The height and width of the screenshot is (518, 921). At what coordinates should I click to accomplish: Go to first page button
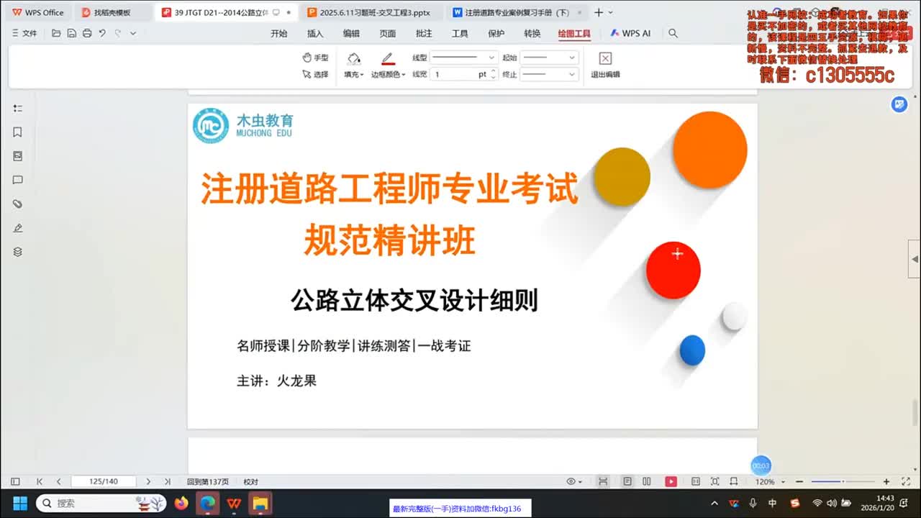pos(40,481)
